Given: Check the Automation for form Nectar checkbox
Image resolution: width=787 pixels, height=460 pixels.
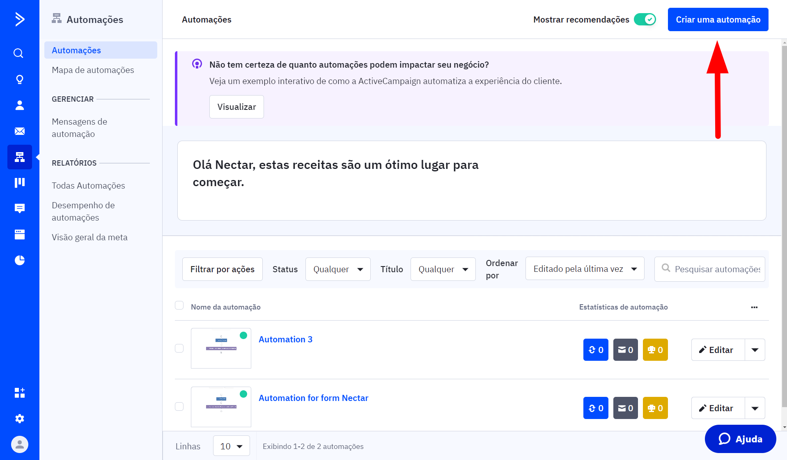Looking at the screenshot, I should (x=179, y=406).
